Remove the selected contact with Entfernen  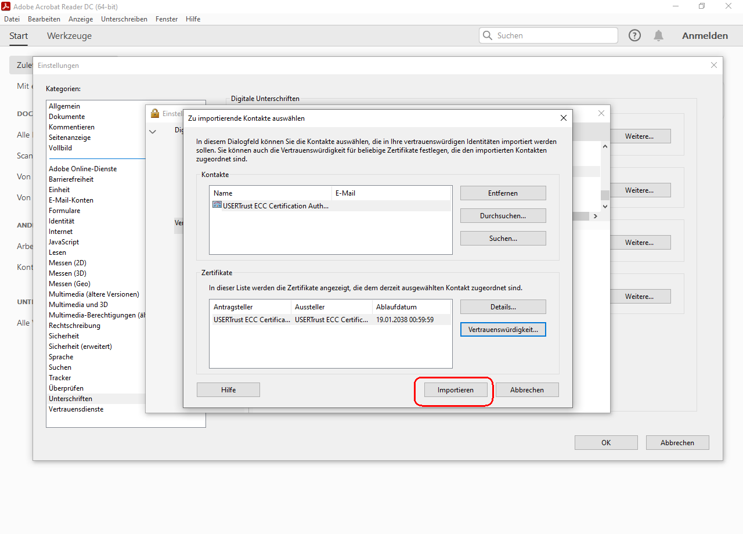pos(503,193)
